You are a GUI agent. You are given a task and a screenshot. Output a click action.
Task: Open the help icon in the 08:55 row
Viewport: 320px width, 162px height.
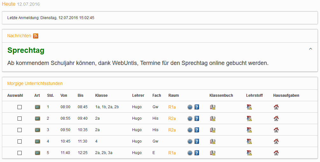coord(197,118)
